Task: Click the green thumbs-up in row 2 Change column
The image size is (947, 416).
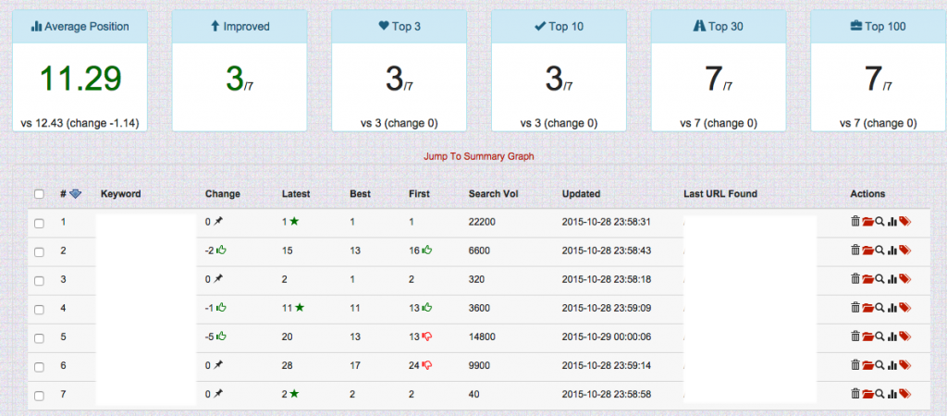Action: click(222, 251)
